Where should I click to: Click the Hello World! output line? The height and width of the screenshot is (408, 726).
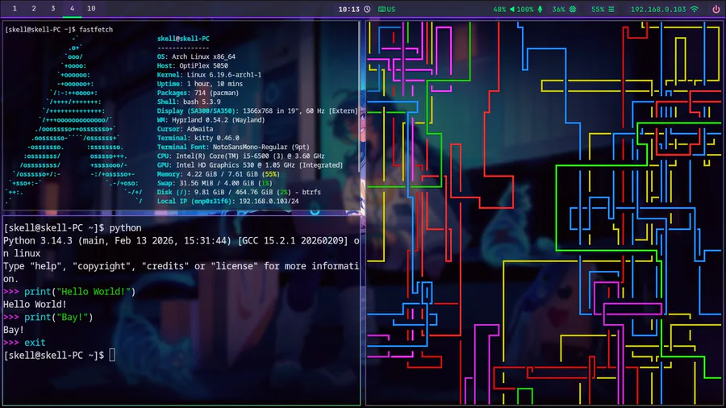click(x=35, y=304)
